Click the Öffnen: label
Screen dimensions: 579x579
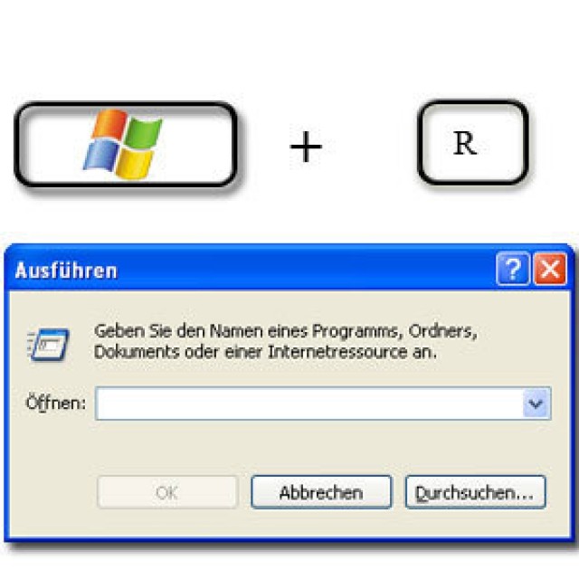click(55, 403)
